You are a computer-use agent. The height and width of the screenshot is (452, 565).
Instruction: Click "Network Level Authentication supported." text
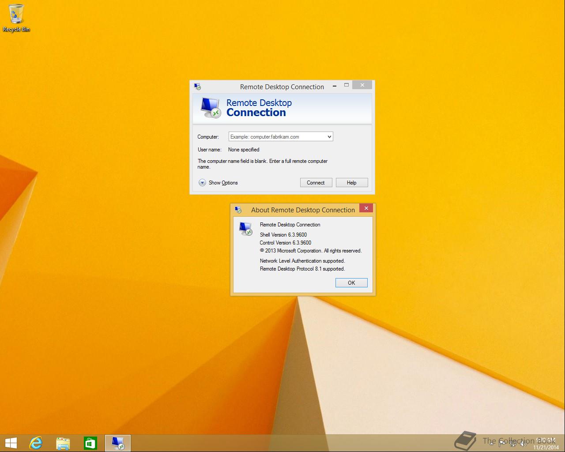tap(302, 261)
